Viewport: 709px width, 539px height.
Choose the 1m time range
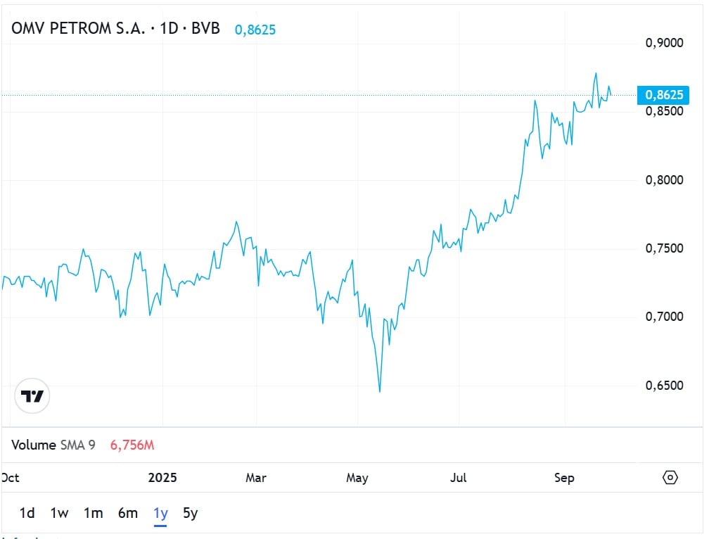tap(93, 513)
